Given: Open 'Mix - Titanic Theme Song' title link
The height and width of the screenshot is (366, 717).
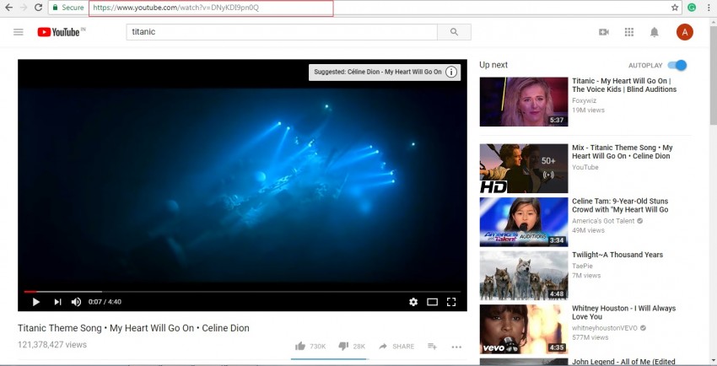Looking at the screenshot, I should tap(623, 152).
